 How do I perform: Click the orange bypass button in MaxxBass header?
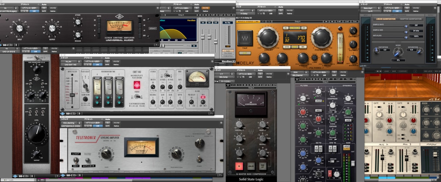point(205,8)
